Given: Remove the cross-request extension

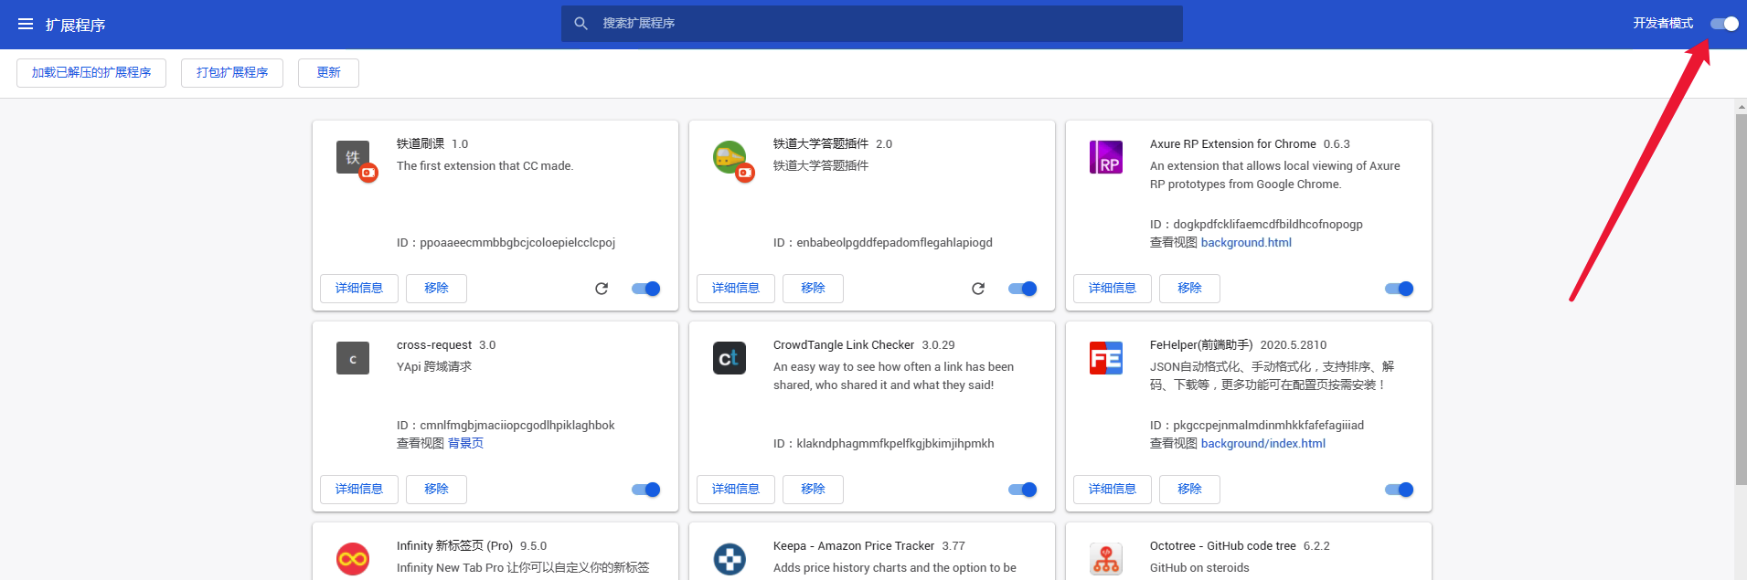Looking at the screenshot, I should click(x=436, y=490).
